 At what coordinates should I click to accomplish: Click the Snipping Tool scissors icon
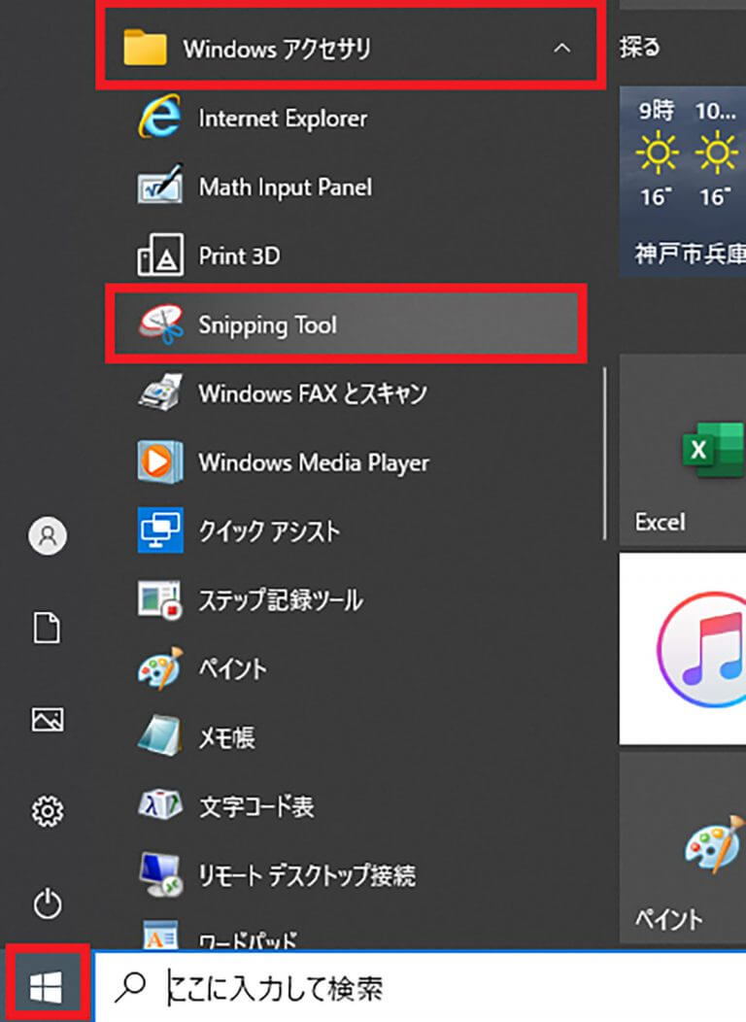pos(160,324)
